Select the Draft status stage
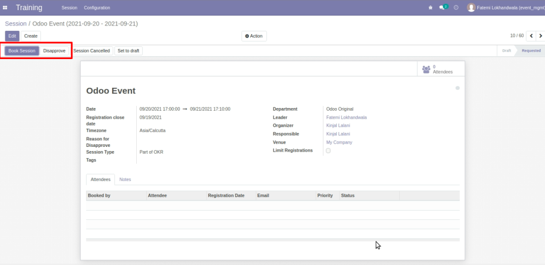The height and width of the screenshot is (265, 545). (x=507, y=51)
